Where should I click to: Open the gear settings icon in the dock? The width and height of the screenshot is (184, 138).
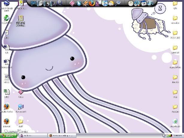pyautogui.click(x=137, y=3)
